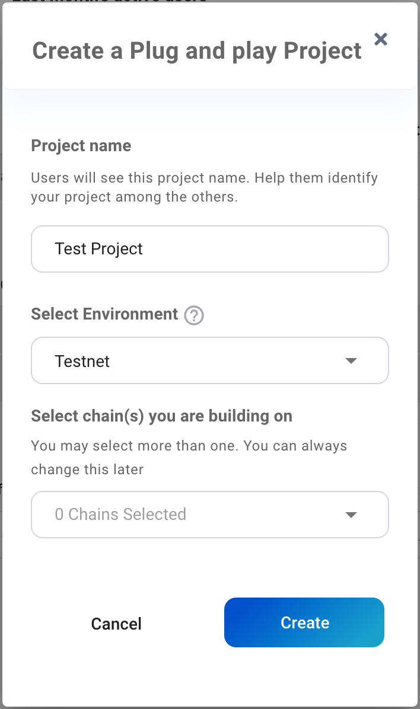Click the 'Test Project' text in field
Screen dimensions: 420x709
click(x=98, y=249)
